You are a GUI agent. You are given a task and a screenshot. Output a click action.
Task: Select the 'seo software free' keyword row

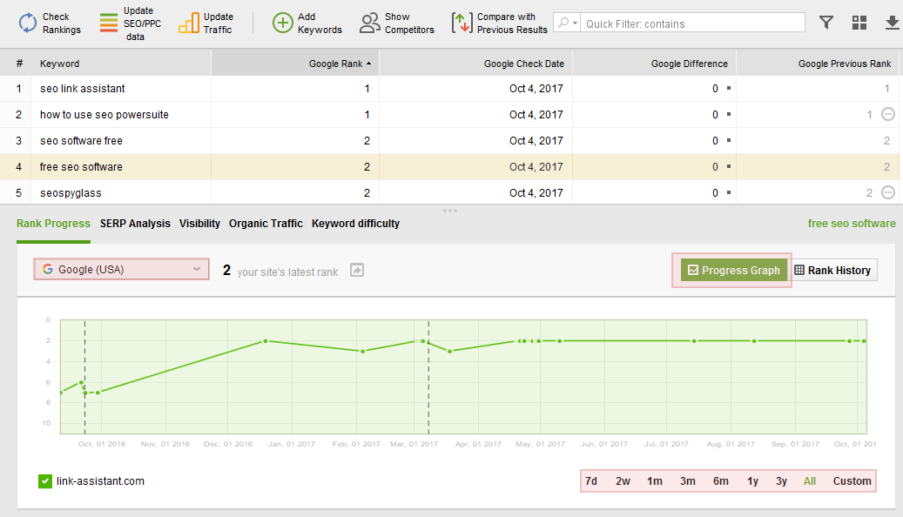[449, 140]
